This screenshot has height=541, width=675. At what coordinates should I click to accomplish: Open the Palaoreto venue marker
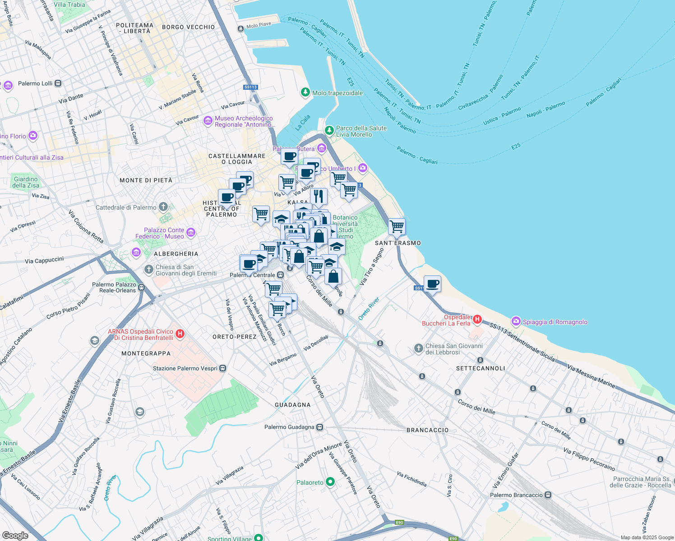pyautogui.click(x=330, y=482)
